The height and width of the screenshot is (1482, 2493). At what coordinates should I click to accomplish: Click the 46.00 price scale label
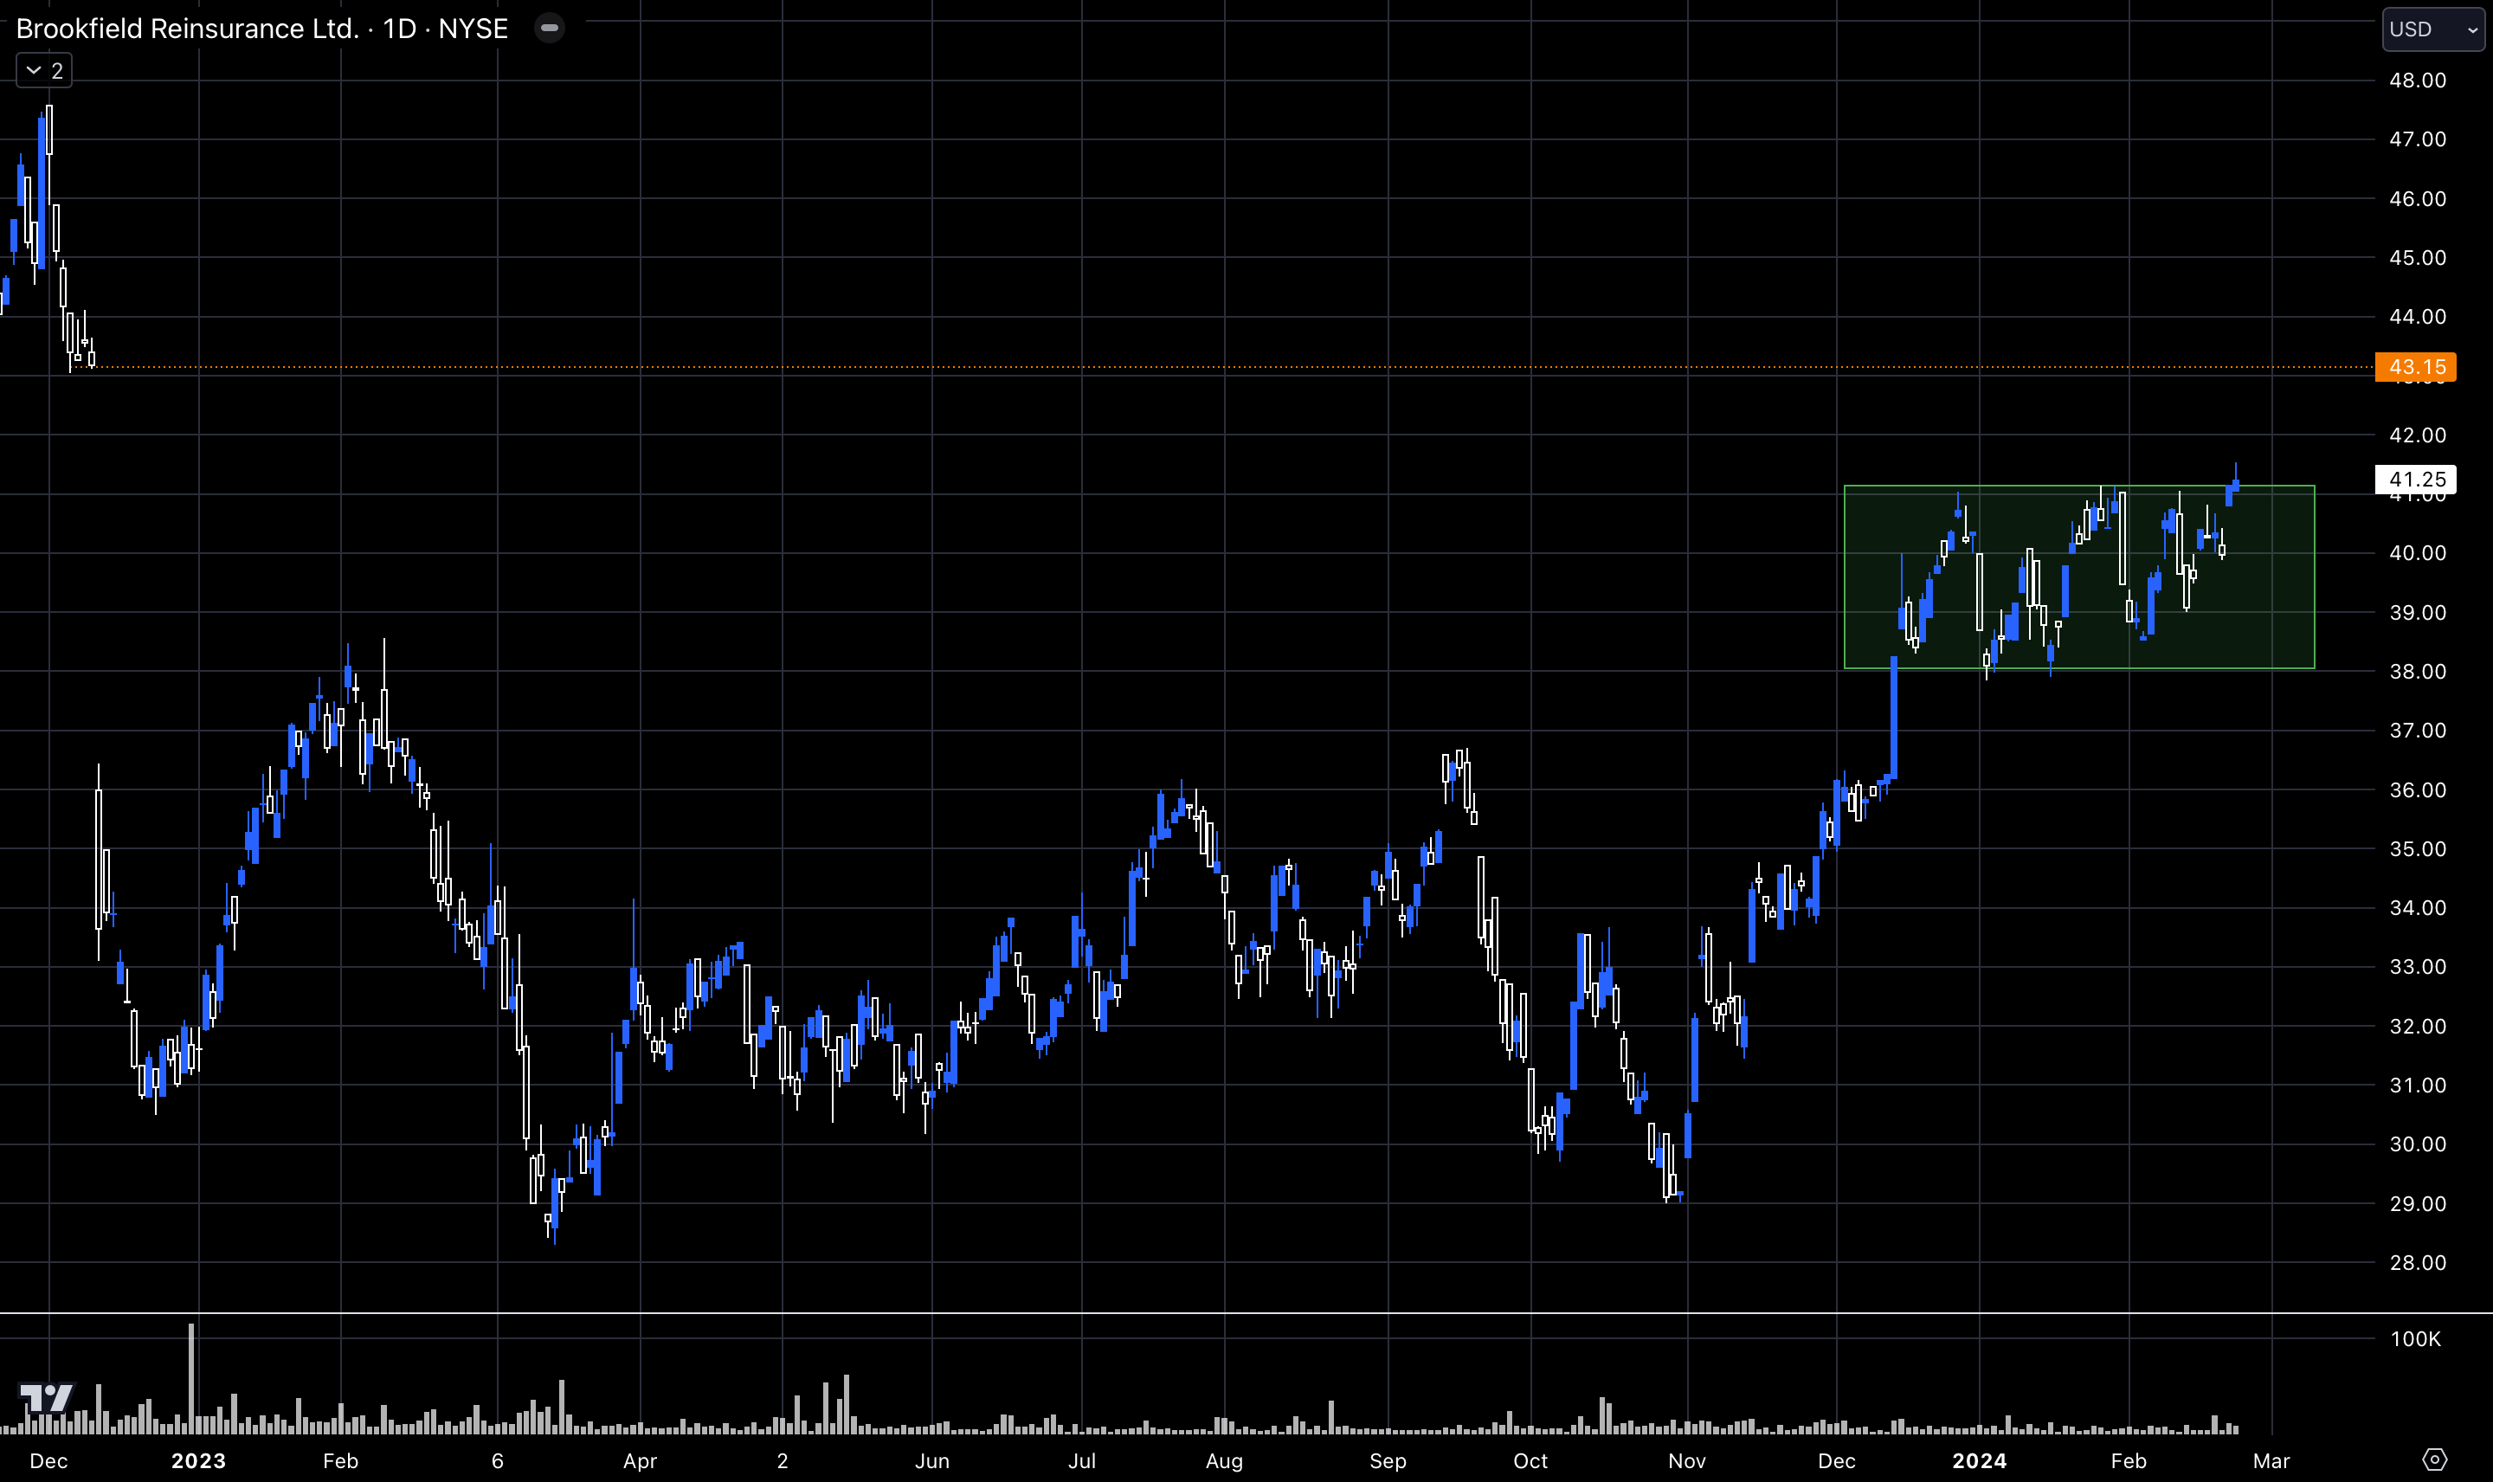[2417, 199]
